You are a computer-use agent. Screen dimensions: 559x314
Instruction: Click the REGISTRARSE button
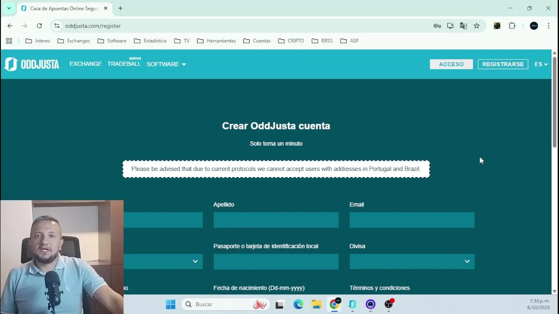coord(503,64)
